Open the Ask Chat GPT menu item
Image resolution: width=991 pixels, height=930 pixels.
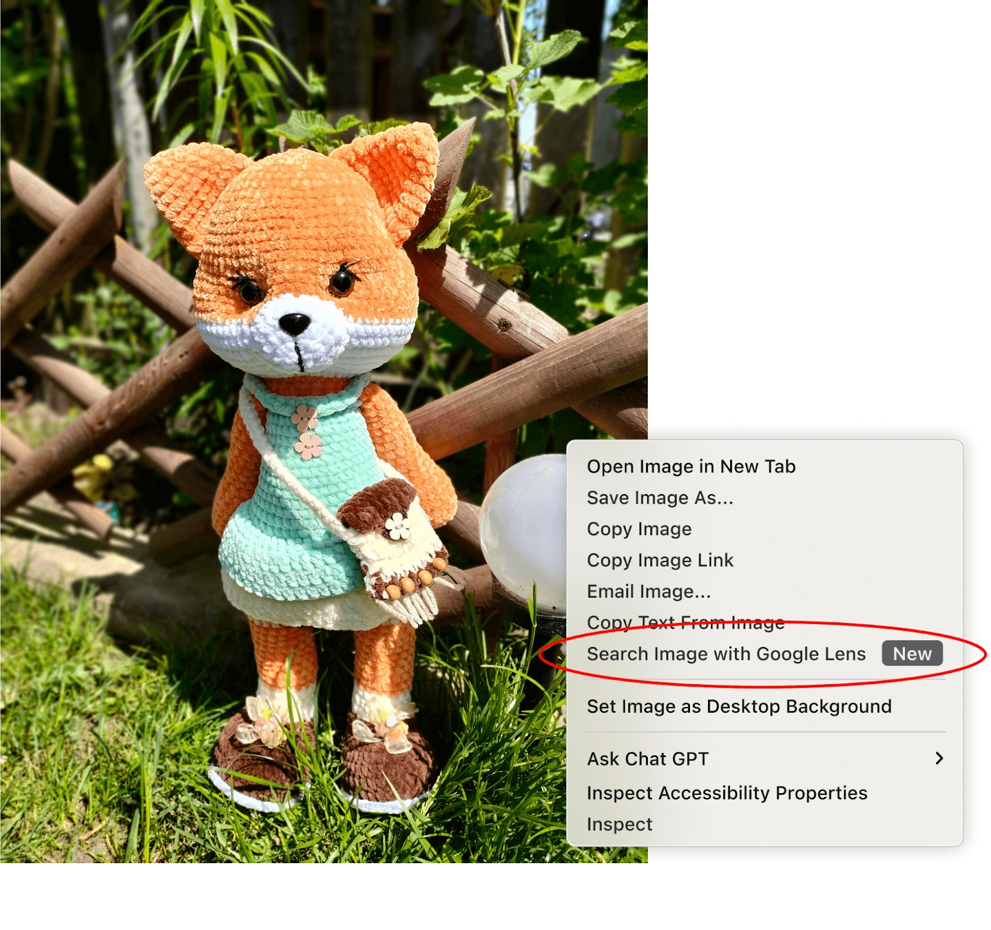pyautogui.click(x=647, y=758)
